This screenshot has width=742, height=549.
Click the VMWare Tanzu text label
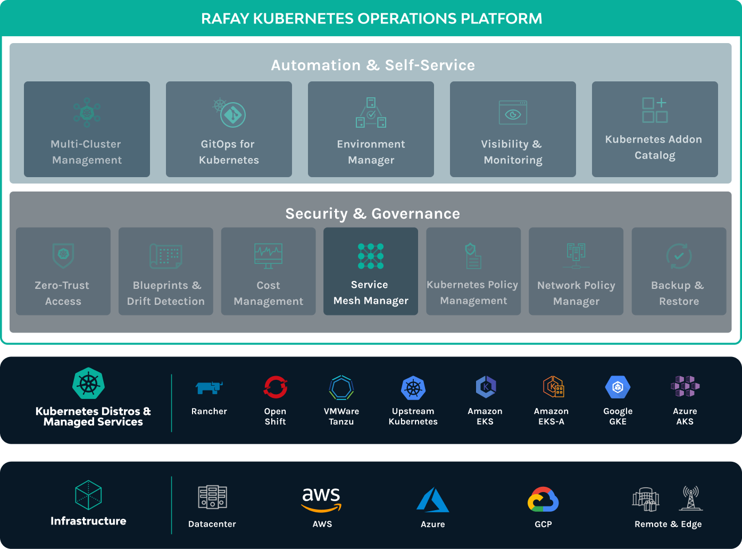[x=341, y=417]
